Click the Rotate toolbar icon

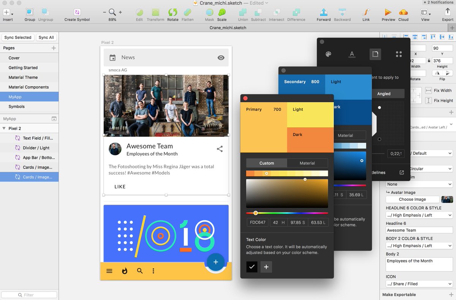[173, 13]
